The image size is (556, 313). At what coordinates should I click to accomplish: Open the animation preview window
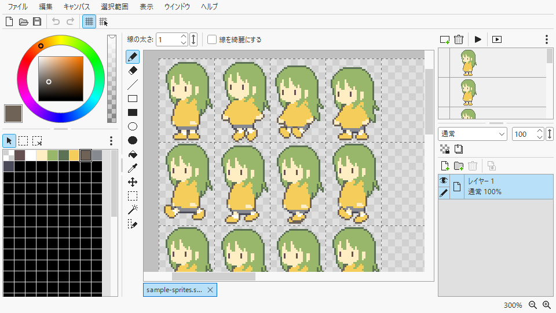point(497,39)
